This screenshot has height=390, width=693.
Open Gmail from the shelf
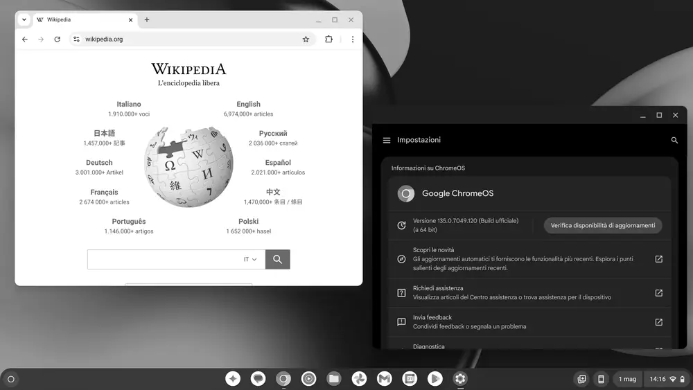tap(384, 378)
